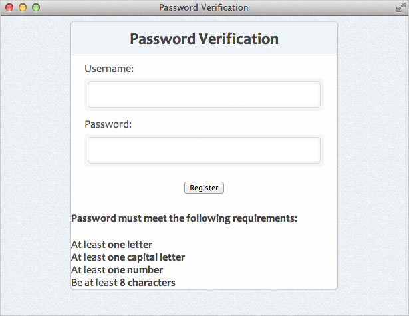Click the Password label
The image size is (409, 316).
[x=108, y=124]
